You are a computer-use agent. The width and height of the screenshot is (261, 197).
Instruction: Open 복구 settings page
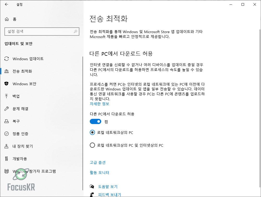(x=16, y=121)
